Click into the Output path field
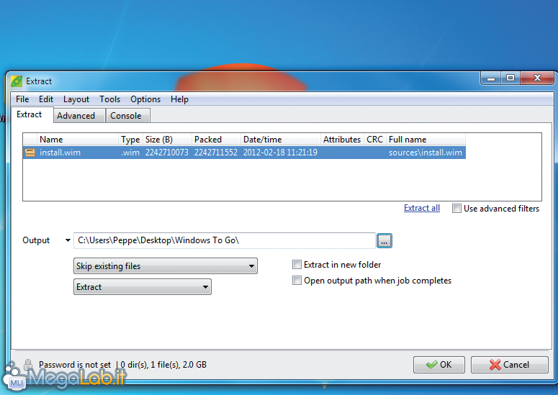The width and height of the screenshot is (558, 395). [225, 241]
